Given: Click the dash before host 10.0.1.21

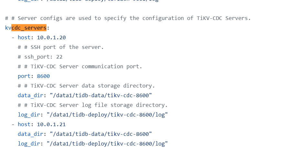Looking at the screenshot, I should (x=13, y=124).
